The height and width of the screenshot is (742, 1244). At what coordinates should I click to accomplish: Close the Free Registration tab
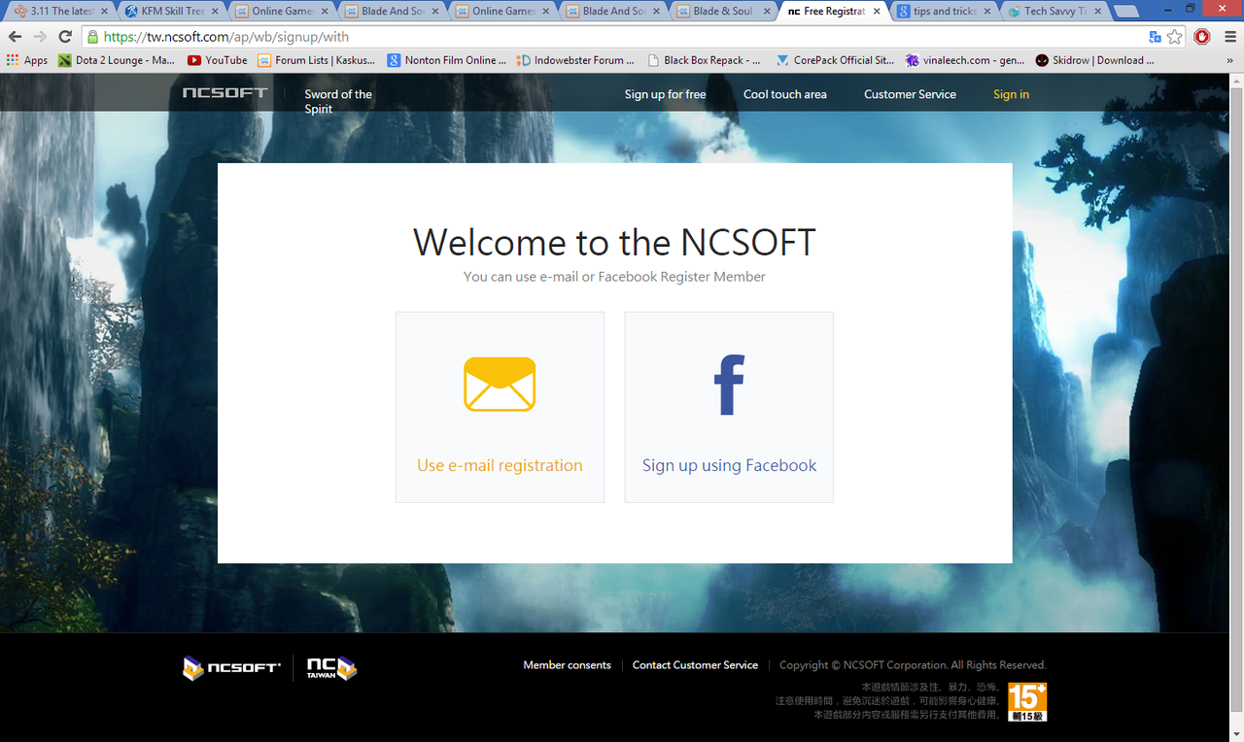click(x=877, y=12)
